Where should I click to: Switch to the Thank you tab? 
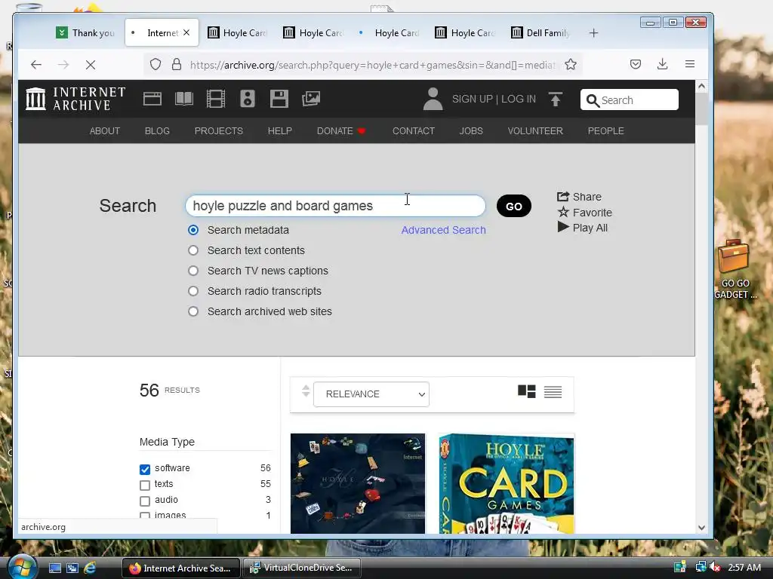click(86, 33)
